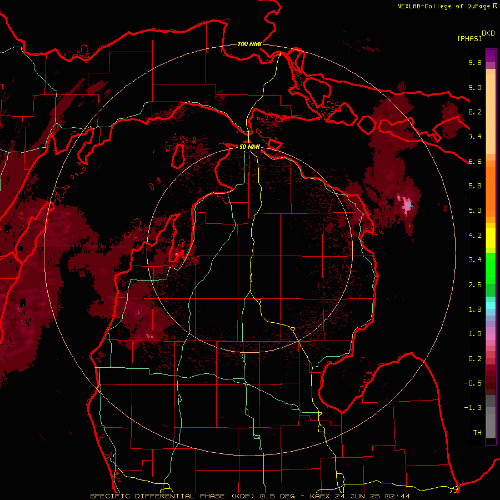Click the 2.6 value on the color scale
Image resolution: width=500 pixels, height=500 pixels.
coord(475,285)
